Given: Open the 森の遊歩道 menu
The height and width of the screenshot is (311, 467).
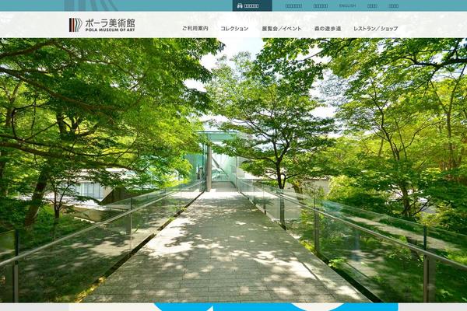Looking at the screenshot, I should (328, 29).
